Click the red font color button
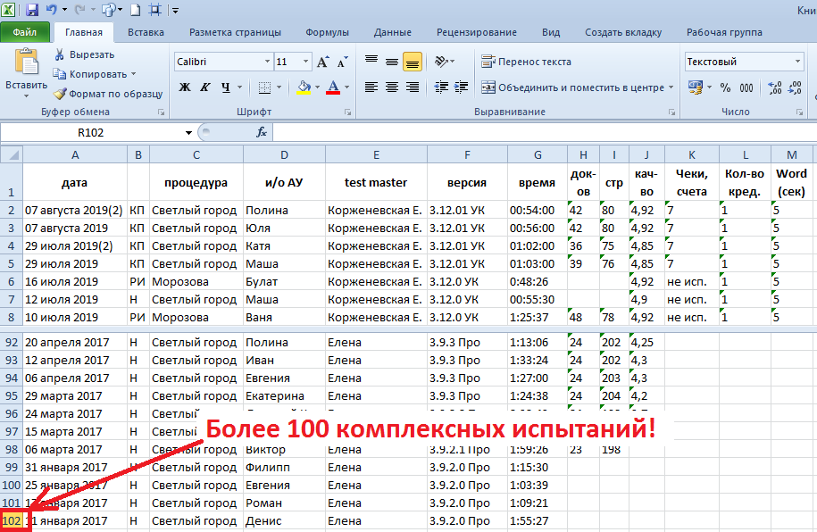817x532 pixels. pyautogui.click(x=333, y=87)
